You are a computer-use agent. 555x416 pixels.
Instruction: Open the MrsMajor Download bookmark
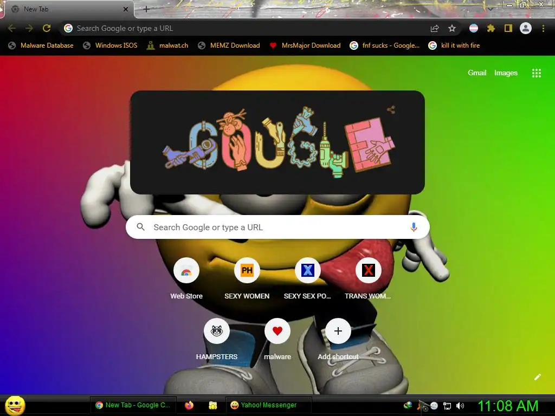[x=305, y=45]
